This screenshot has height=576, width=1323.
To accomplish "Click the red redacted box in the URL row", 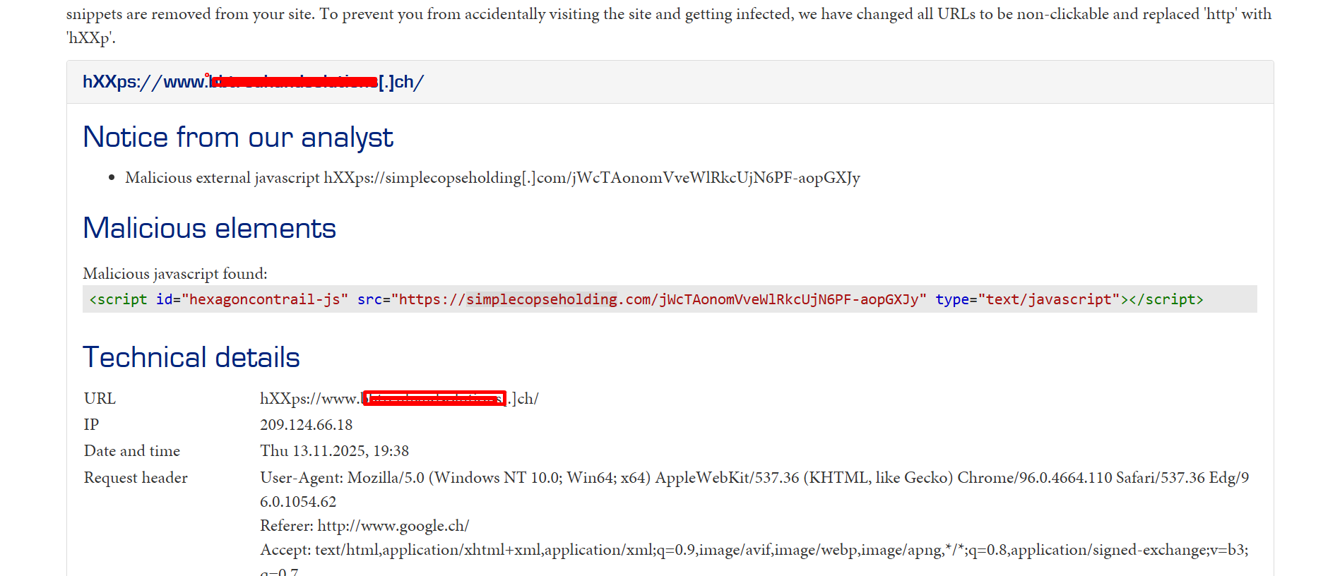I will tap(434, 399).
